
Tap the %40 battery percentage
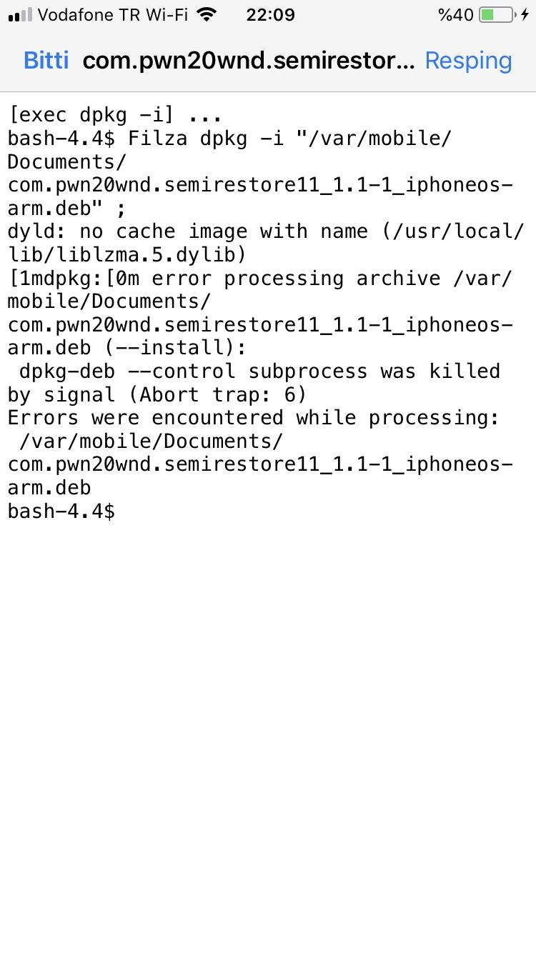pyautogui.click(x=455, y=15)
